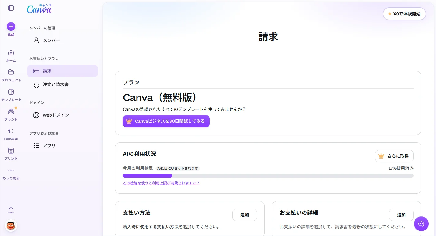Open notifications bell icon
436x236 pixels.
tap(11, 210)
